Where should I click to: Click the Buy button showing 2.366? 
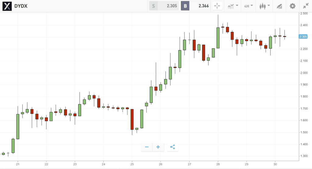coord(196,6)
